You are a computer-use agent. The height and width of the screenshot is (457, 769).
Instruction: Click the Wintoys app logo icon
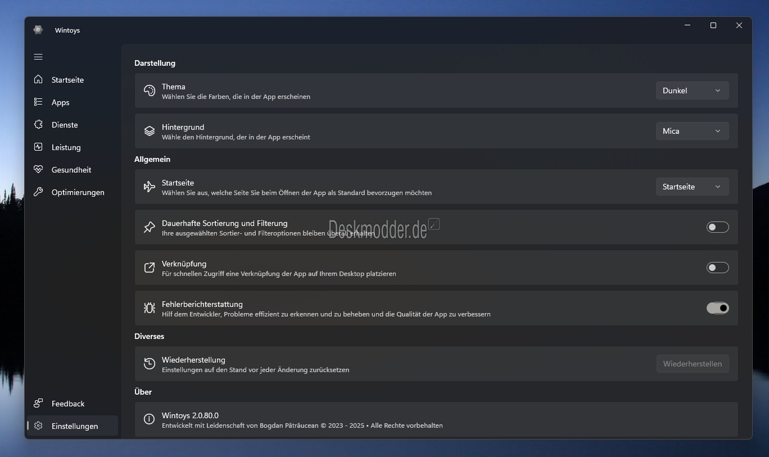[38, 30]
